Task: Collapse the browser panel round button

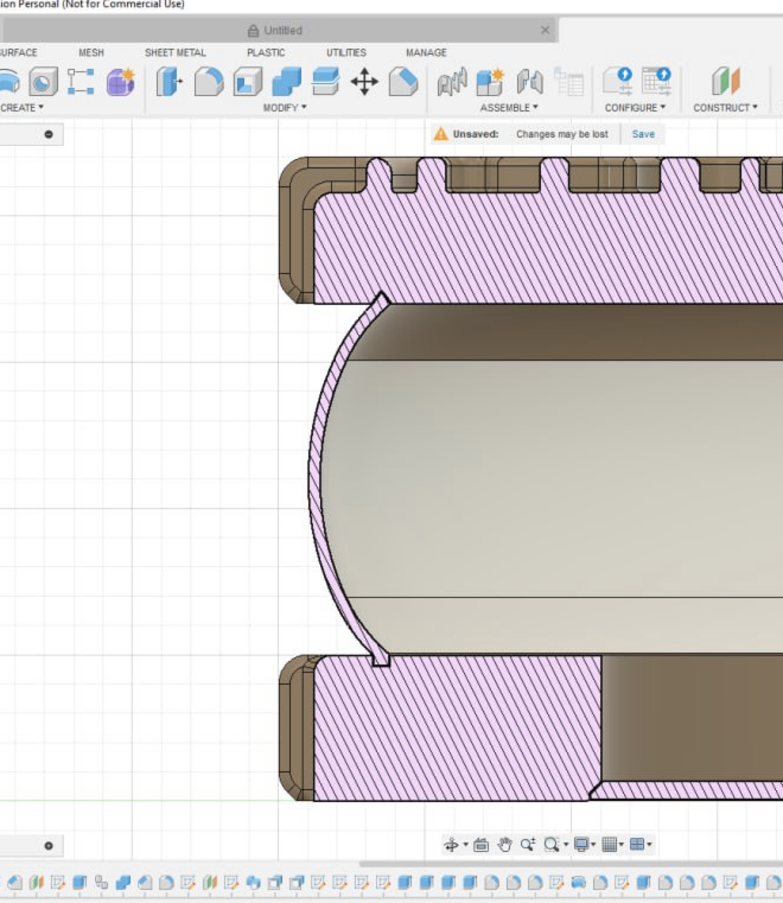Action: coord(49,134)
